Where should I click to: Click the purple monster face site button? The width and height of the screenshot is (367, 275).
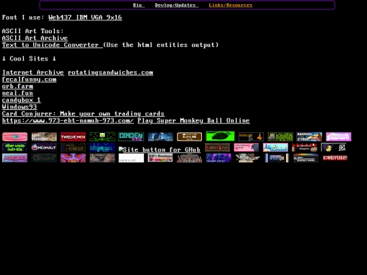point(73,158)
